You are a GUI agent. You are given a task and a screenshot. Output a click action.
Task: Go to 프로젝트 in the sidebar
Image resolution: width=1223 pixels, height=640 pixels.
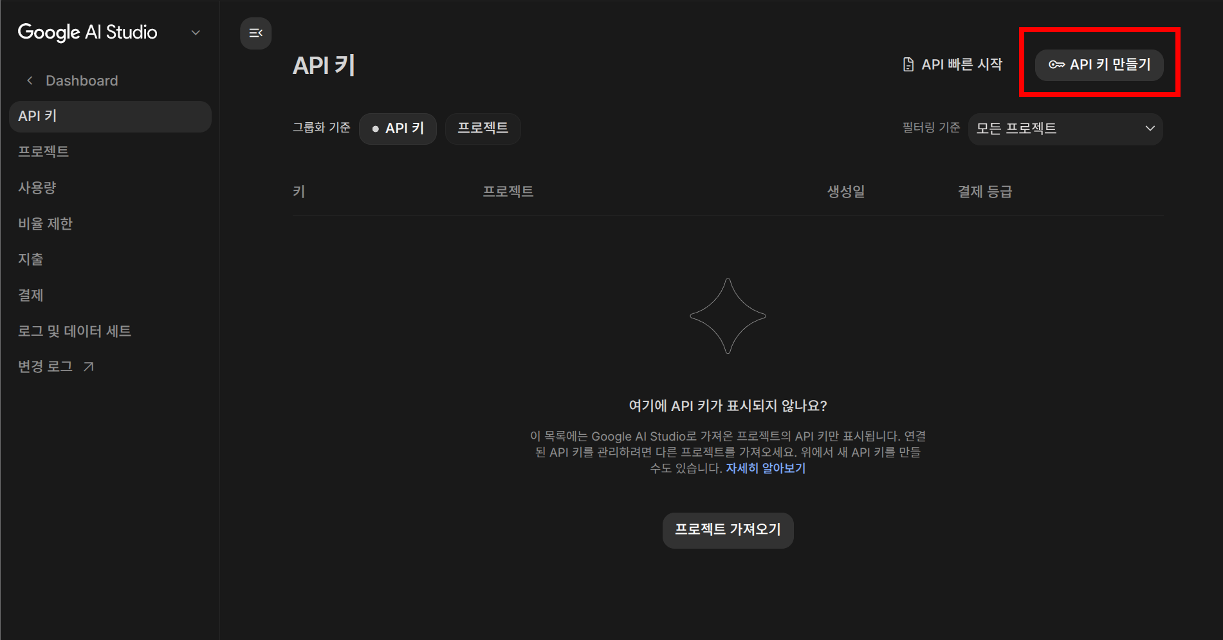(x=43, y=152)
